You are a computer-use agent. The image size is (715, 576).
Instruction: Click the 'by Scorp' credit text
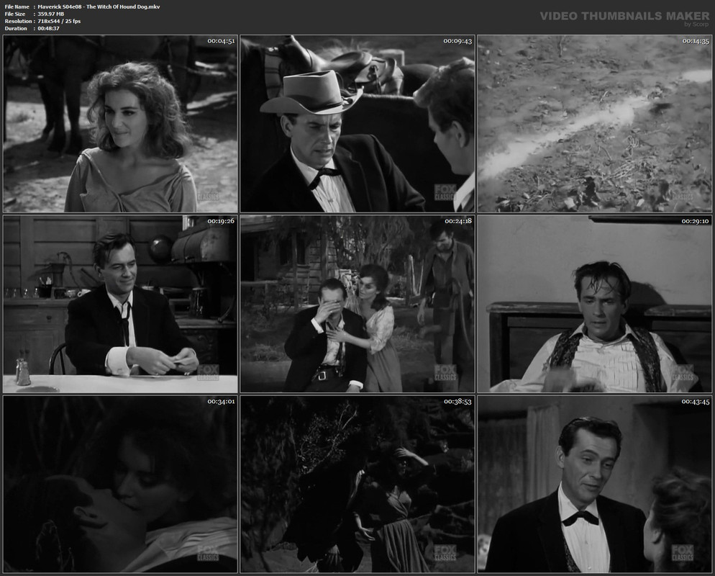click(x=696, y=24)
